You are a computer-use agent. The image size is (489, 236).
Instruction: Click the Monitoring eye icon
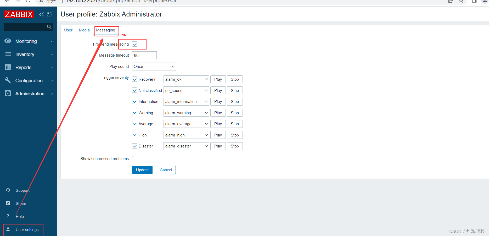[8, 41]
